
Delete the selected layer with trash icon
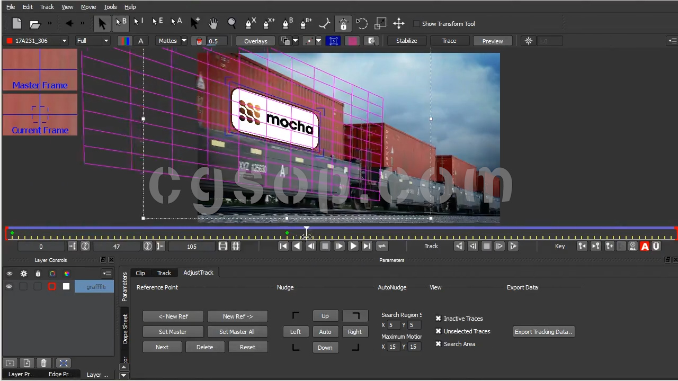click(44, 362)
